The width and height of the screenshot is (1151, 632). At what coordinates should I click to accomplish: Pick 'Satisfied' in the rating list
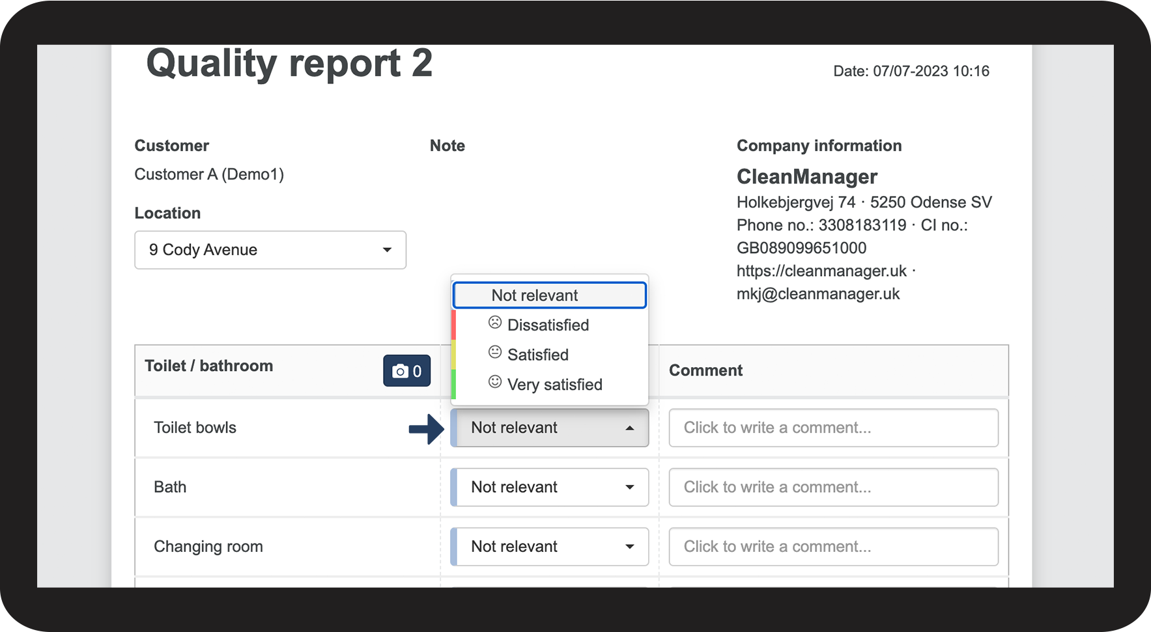click(537, 355)
